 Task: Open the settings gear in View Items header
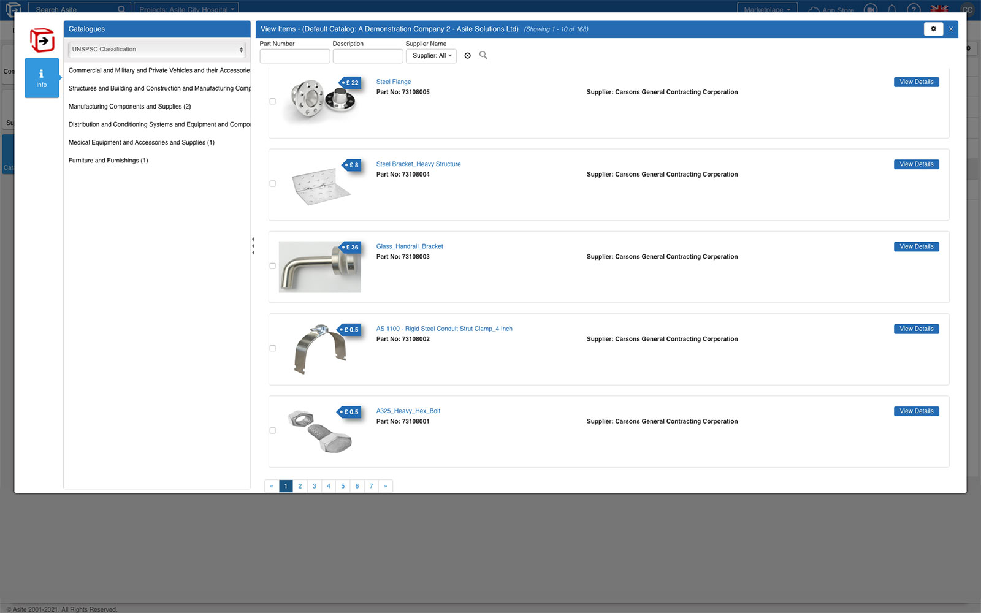tap(933, 29)
